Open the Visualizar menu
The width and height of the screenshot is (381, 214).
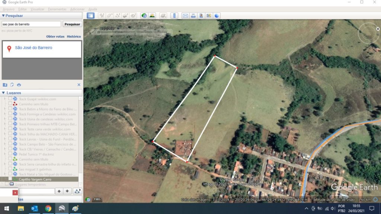[x=38, y=9]
